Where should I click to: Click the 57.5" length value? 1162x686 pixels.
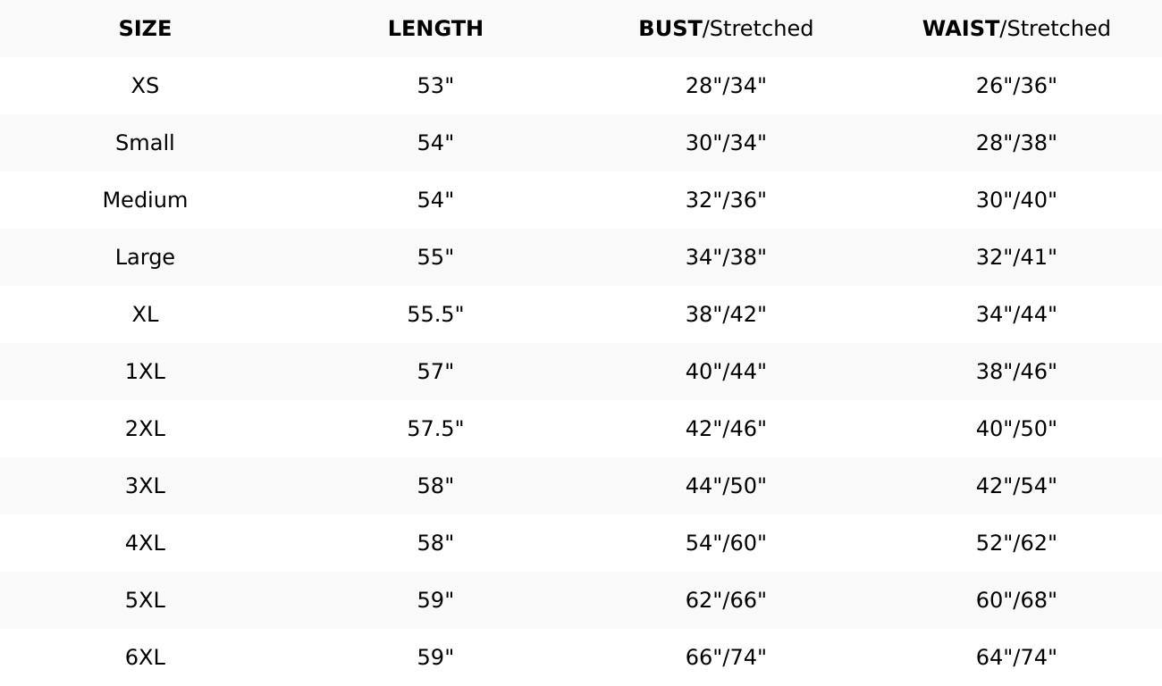(435, 429)
